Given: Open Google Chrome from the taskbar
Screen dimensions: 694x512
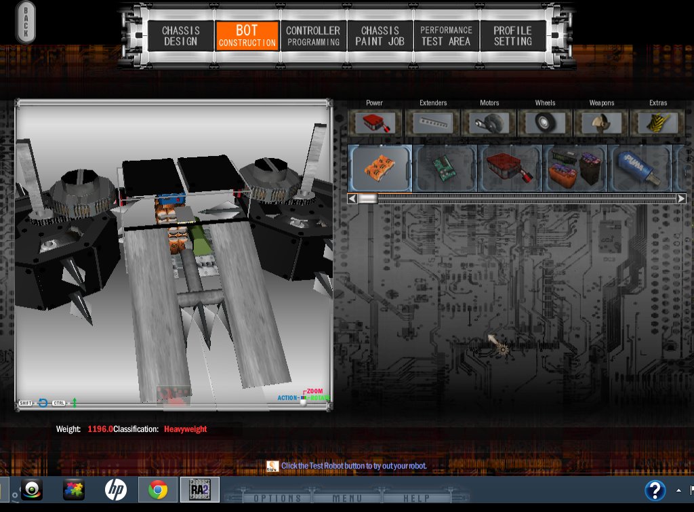Looking at the screenshot, I should tap(157, 490).
